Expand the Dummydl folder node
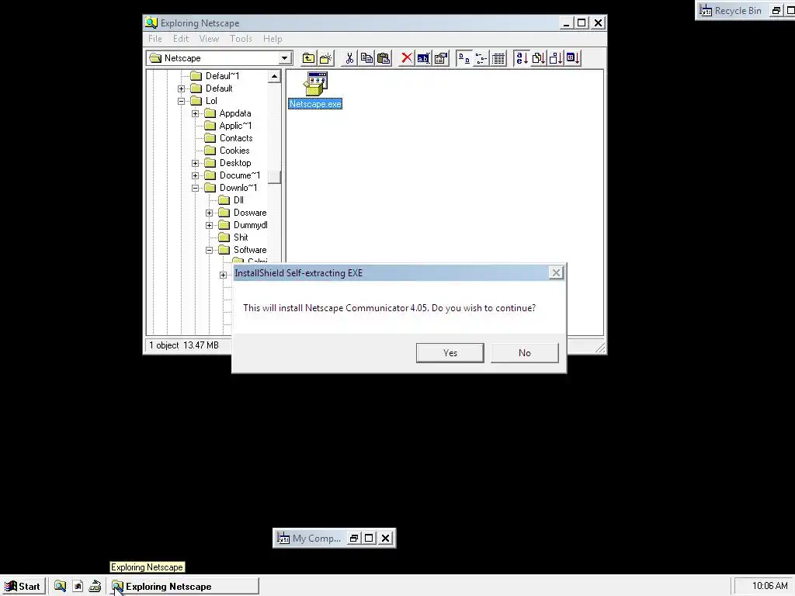Screen dimensions: 795x596 tap(209, 225)
